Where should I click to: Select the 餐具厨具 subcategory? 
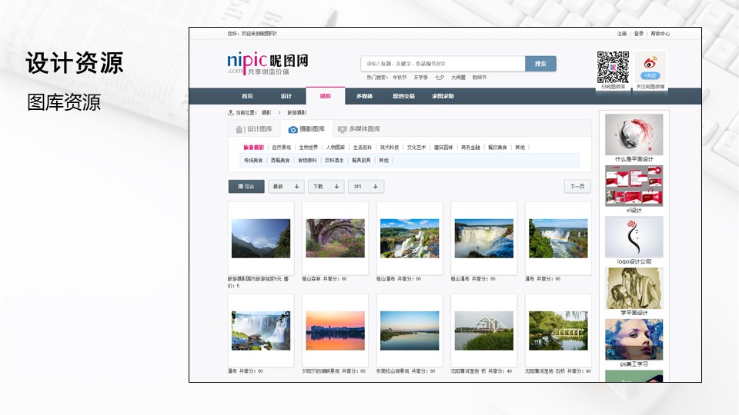[361, 161]
